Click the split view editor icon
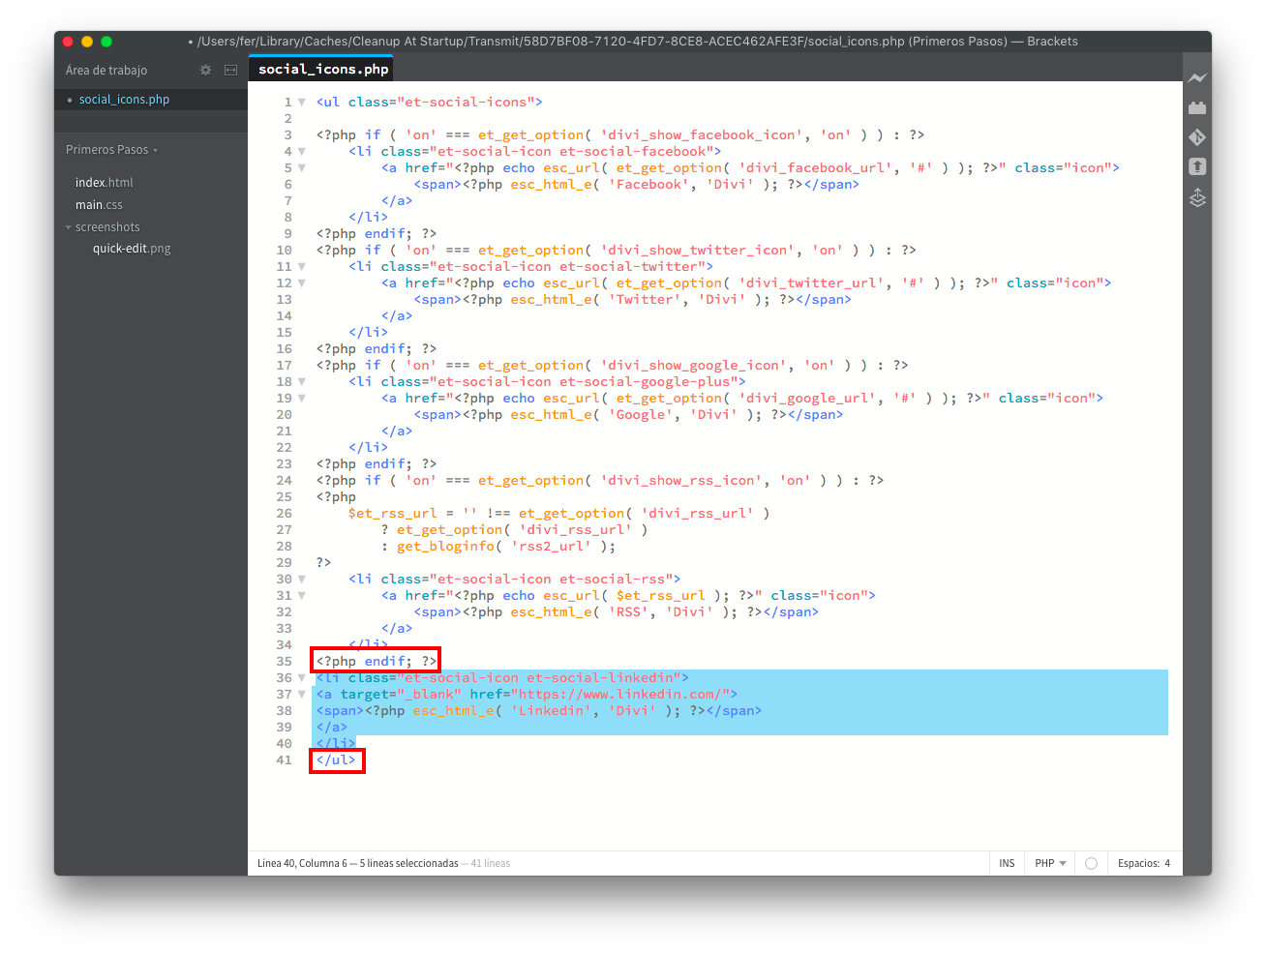 (230, 71)
